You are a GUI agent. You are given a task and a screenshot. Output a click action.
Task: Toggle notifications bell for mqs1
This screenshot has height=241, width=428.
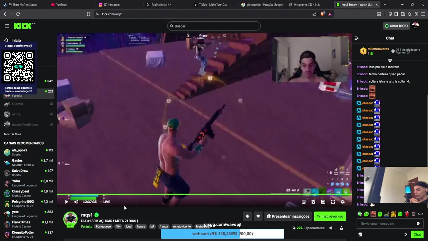[x=247, y=216]
